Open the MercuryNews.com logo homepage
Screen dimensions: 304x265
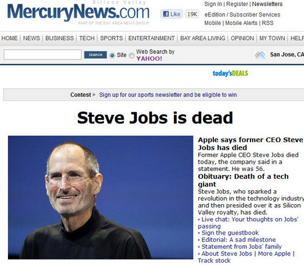pyautogui.click(x=78, y=12)
